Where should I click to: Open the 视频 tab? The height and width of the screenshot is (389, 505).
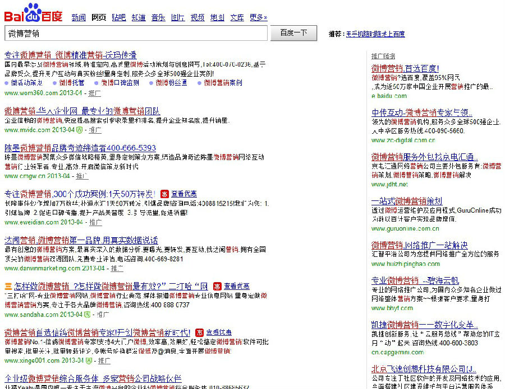point(198,17)
